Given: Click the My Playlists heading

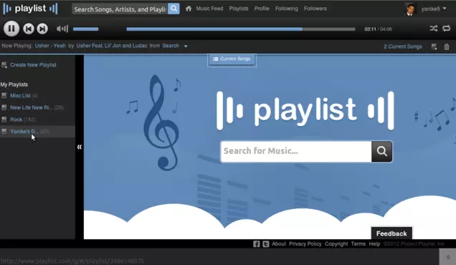Looking at the screenshot, I should click(14, 85).
